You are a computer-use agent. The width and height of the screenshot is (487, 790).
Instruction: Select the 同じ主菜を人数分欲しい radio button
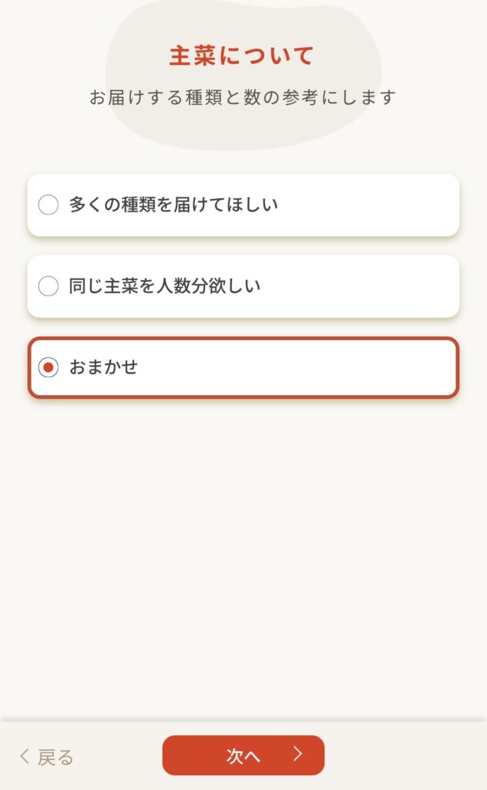tap(49, 286)
